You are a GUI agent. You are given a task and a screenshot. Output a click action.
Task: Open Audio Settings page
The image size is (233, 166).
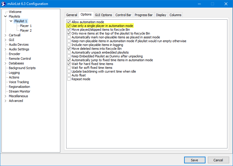[19, 49]
